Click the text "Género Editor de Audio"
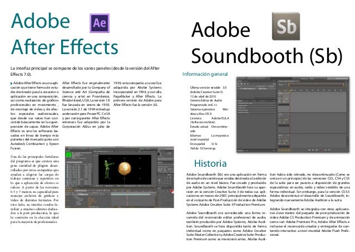Image resolution: width=355 pixels, height=252 pixels. point(206,100)
